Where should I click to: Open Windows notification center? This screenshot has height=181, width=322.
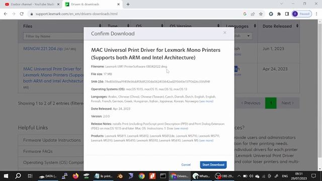pos(313,176)
